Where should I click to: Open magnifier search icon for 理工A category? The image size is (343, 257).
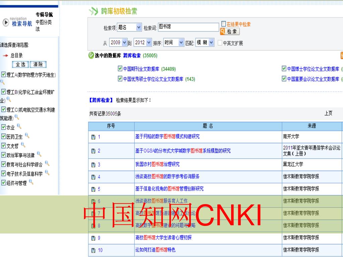[x=2, y=82]
